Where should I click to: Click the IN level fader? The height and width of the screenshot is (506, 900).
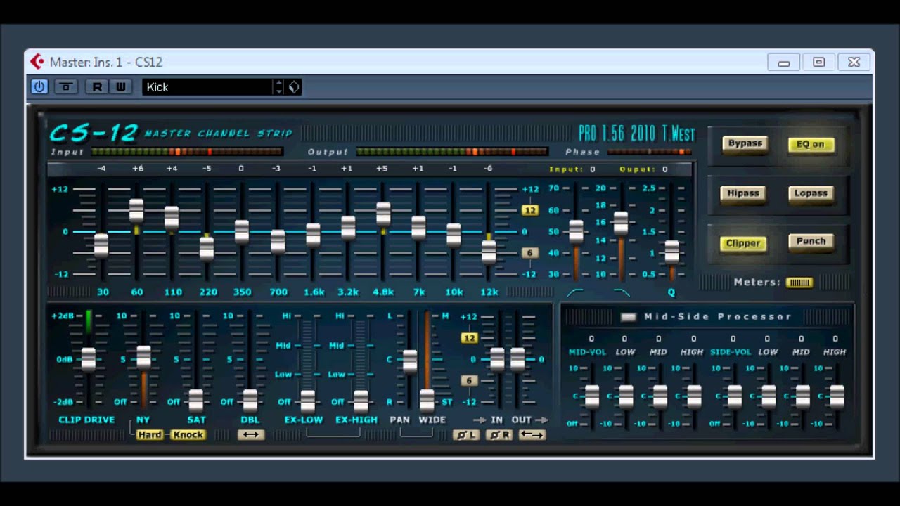(x=497, y=359)
